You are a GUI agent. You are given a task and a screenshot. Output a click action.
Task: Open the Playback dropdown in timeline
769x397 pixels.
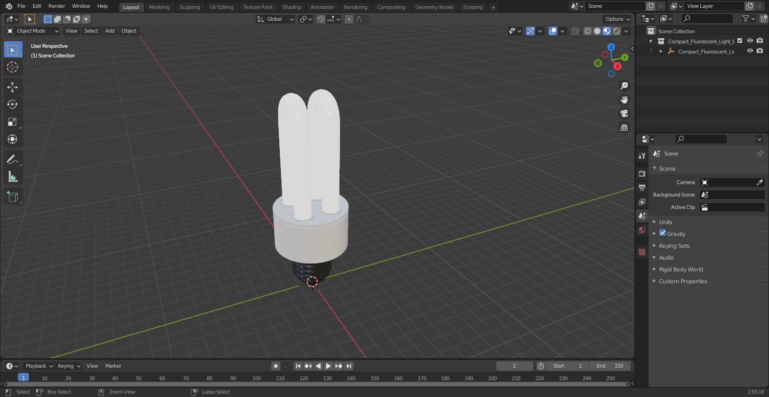pyautogui.click(x=39, y=366)
